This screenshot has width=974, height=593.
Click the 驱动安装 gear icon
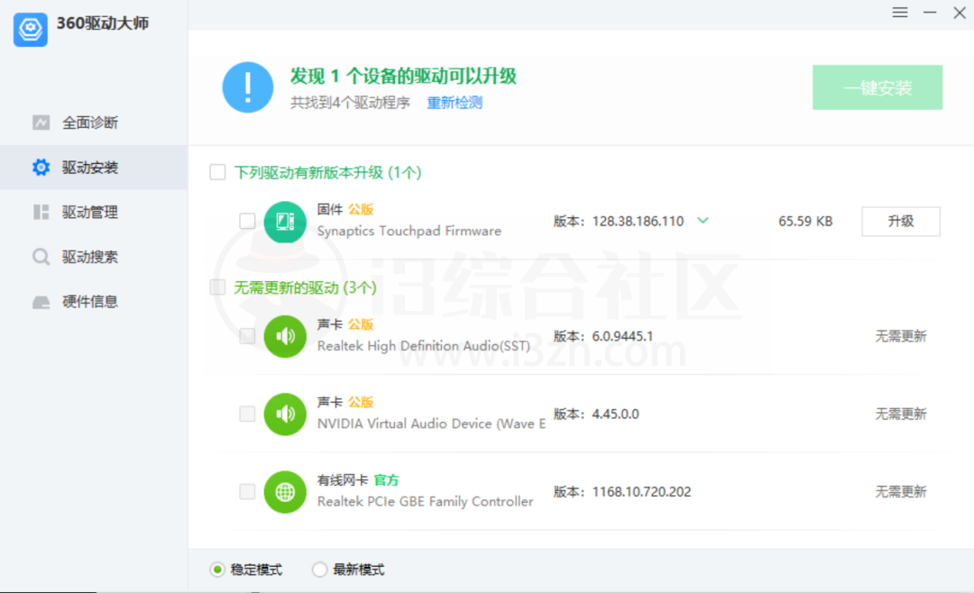(41, 167)
